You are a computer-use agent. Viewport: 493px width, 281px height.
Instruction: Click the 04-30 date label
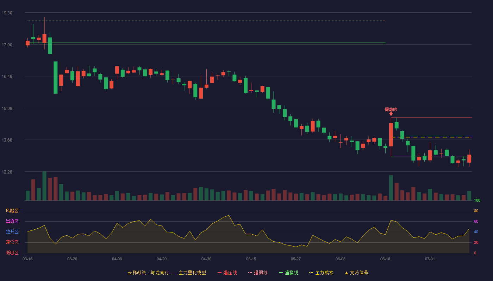(x=206, y=259)
